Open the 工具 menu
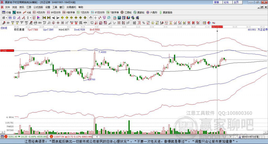268x144 pixels. point(55,7)
